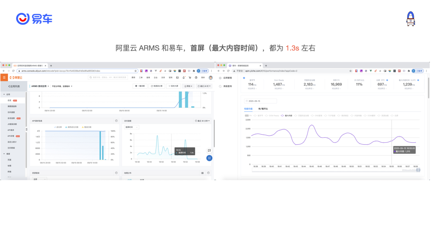Image resolution: width=431 pixels, height=242 pixels.
Task: Click the 2020-09-15 date picker field
Action: click(x=261, y=101)
